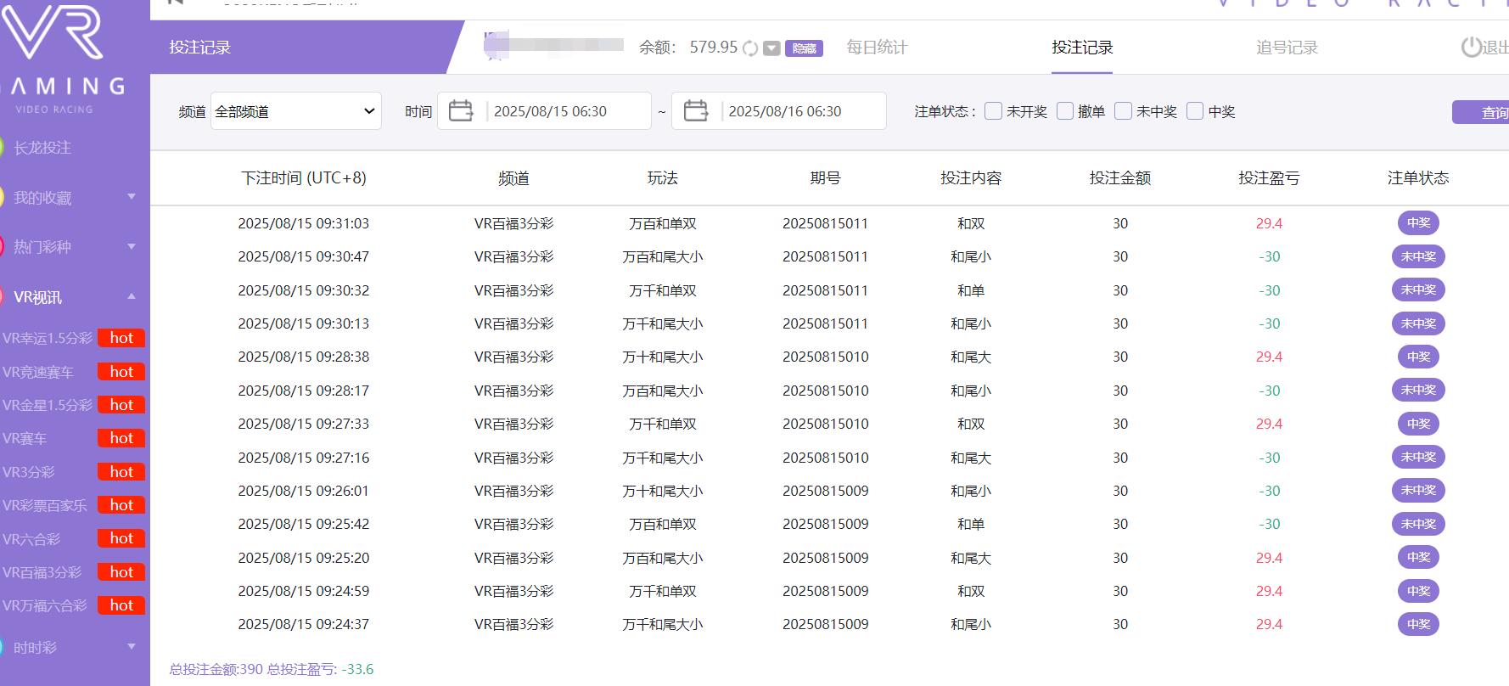Tick the 撤单 filter checkbox
The height and width of the screenshot is (686, 1509).
(x=1064, y=111)
